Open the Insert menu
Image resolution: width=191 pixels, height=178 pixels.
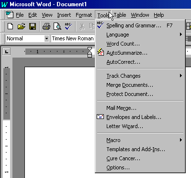click(64, 15)
